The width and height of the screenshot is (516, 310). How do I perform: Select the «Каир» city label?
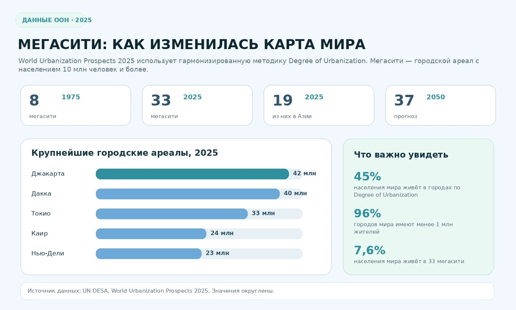coord(39,234)
